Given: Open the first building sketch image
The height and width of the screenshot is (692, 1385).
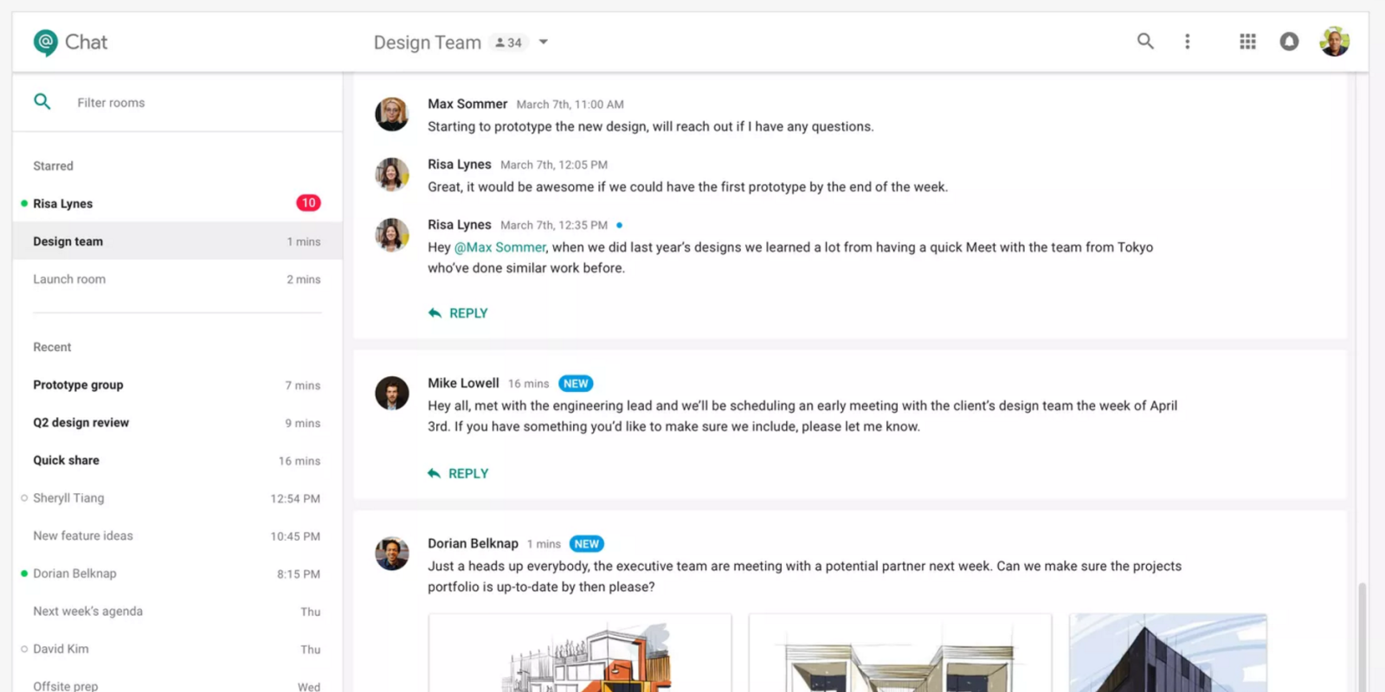Looking at the screenshot, I should coord(580,653).
